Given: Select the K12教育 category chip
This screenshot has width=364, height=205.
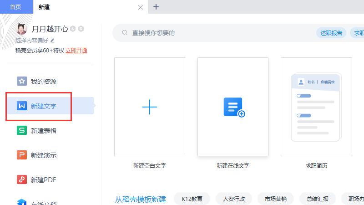Looking at the screenshot, I should (192, 199).
